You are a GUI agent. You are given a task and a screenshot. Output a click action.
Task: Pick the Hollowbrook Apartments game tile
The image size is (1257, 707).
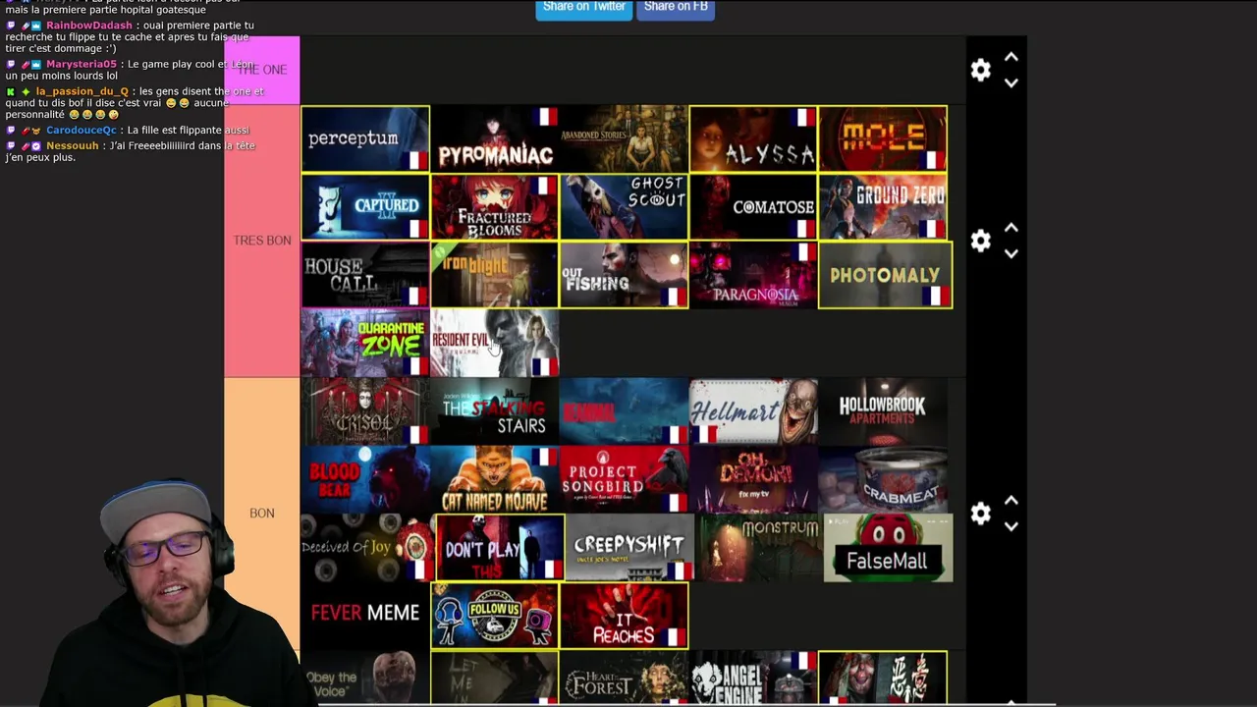pos(883,411)
